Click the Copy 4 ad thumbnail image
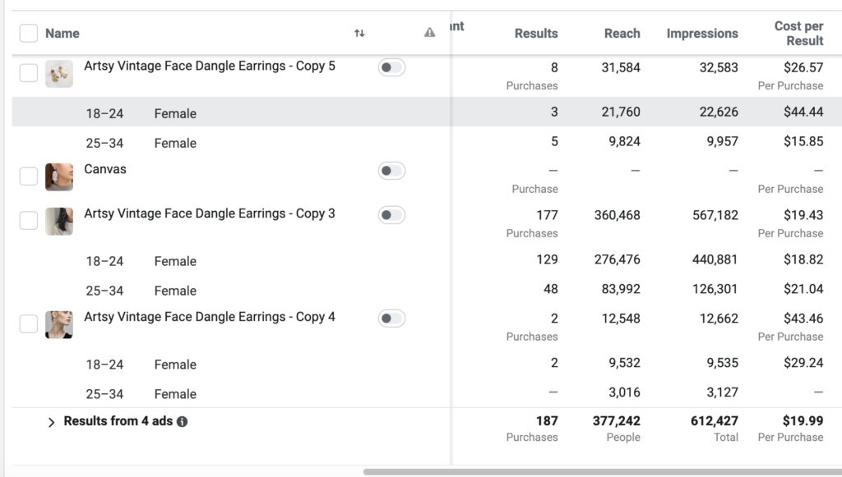The width and height of the screenshot is (842, 477). (59, 325)
